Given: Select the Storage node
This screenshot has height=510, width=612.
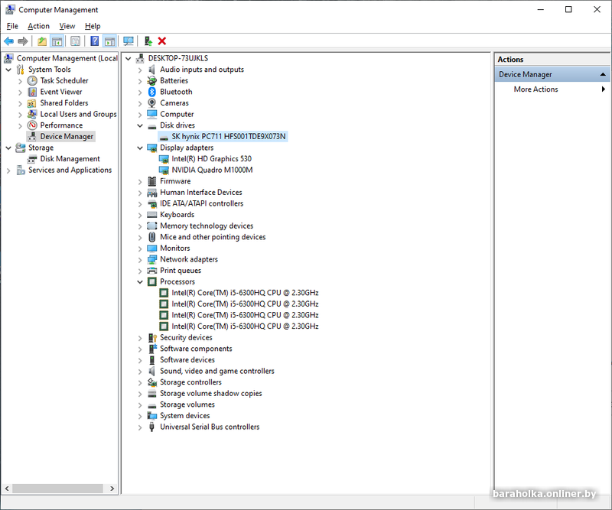Looking at the screenshot, I should [41, 148].
